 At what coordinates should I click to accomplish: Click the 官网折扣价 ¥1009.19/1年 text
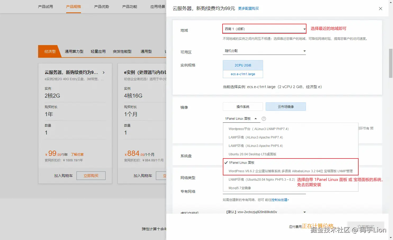coord(64,160)
